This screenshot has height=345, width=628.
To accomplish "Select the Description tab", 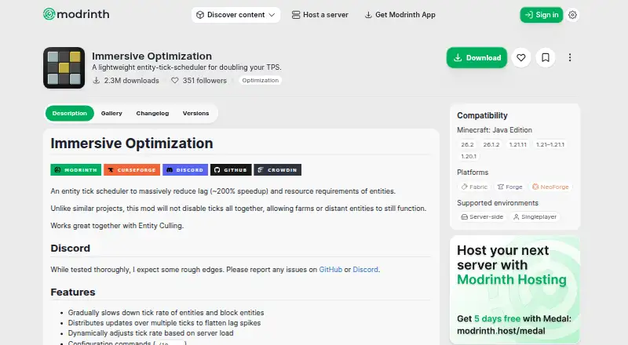I will pyautogui.click(x=70, y=113).
